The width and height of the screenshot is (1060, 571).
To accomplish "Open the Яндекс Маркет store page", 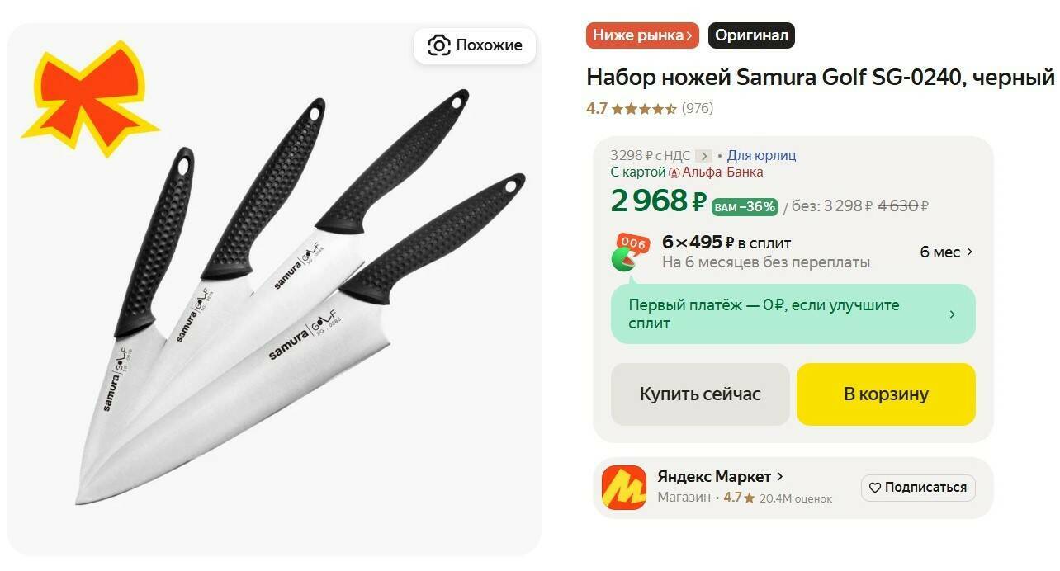I will click(x=720, y=477).
